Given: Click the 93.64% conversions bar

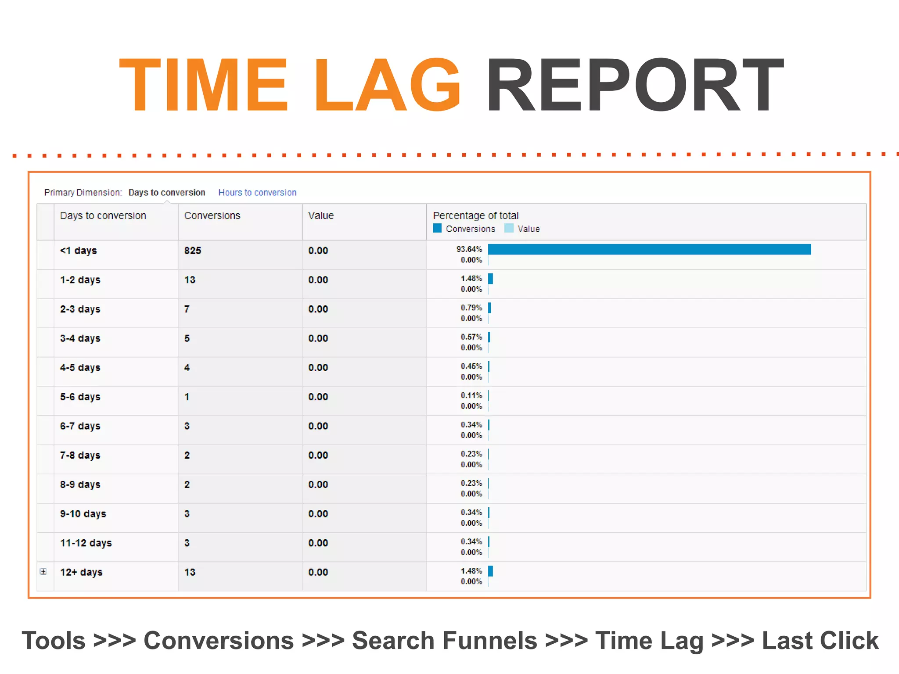Looking at the screenshot, I should click(649, 249).
